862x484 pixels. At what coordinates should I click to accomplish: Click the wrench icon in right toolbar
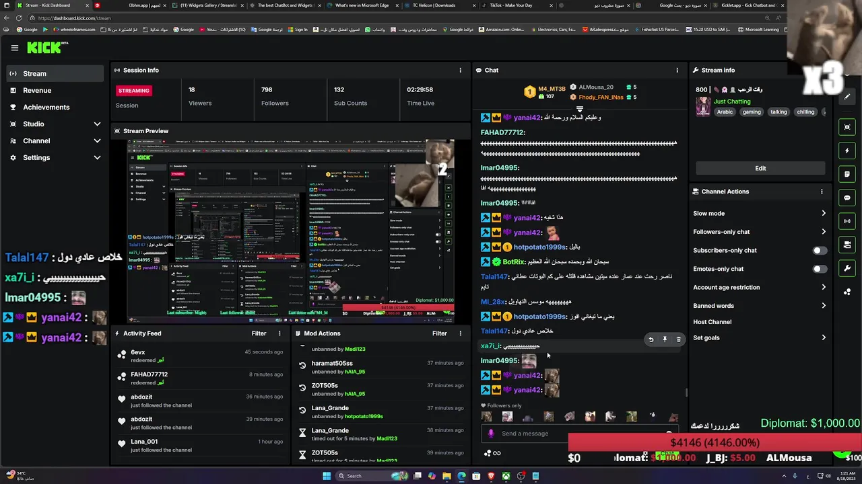(x=847, y=268)
